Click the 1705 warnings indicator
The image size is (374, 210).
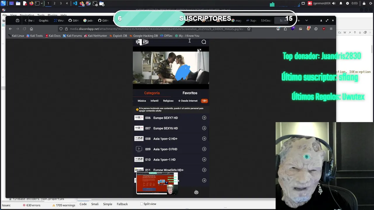64,205
